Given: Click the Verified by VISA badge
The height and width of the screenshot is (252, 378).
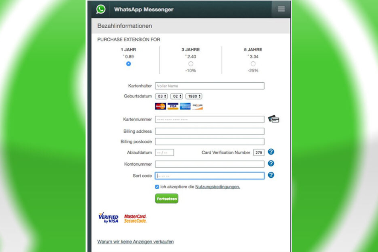Looking at the screenshot, I should click(x=108, y=218).
